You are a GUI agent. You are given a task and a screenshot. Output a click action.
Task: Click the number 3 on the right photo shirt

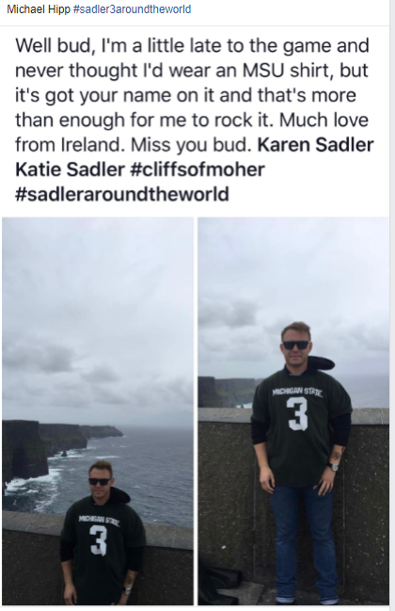pos(298,414)
